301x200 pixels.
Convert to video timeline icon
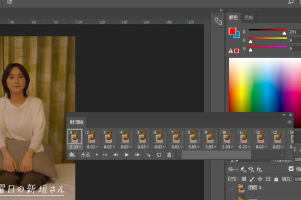coord(72,155)
